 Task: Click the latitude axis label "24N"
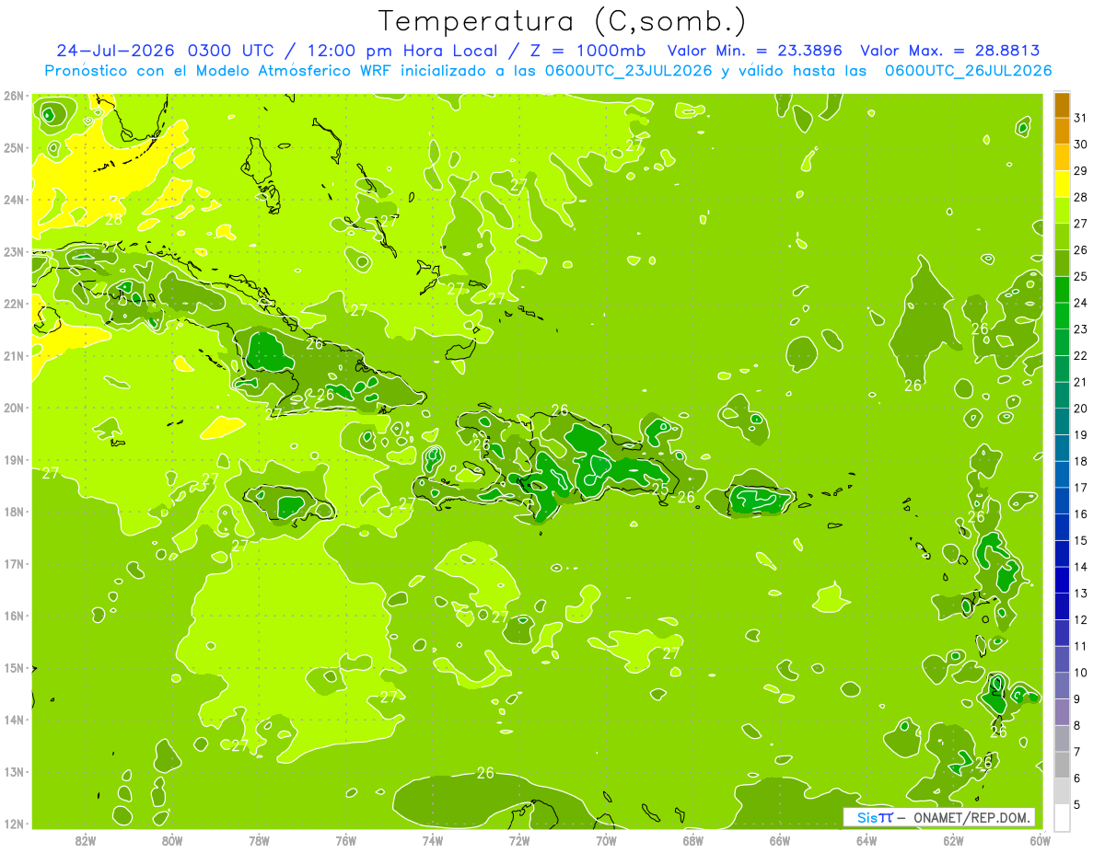coord(14,200)
